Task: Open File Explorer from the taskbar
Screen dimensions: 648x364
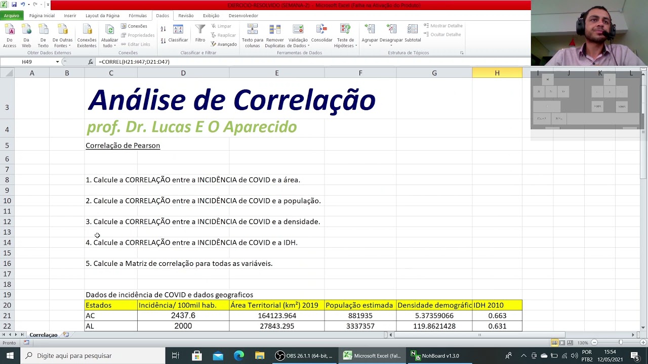Action: pos(260,355)
